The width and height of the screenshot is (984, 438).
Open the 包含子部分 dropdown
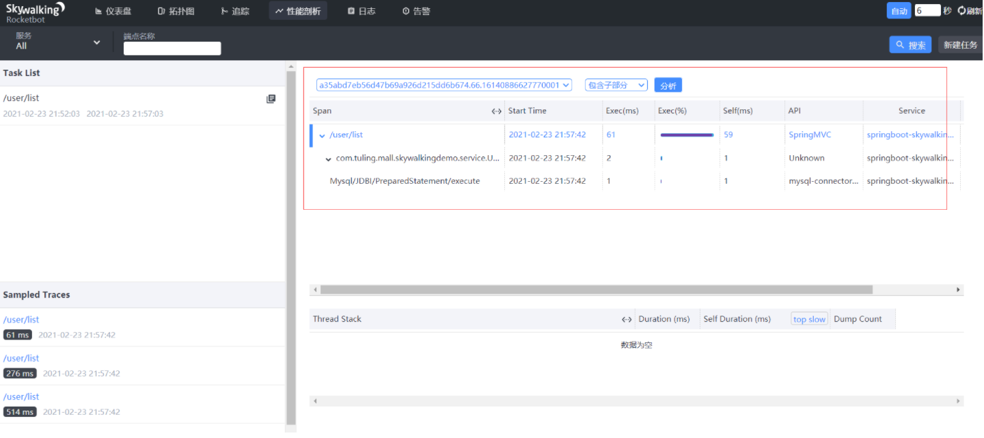(x=616, y=85)
